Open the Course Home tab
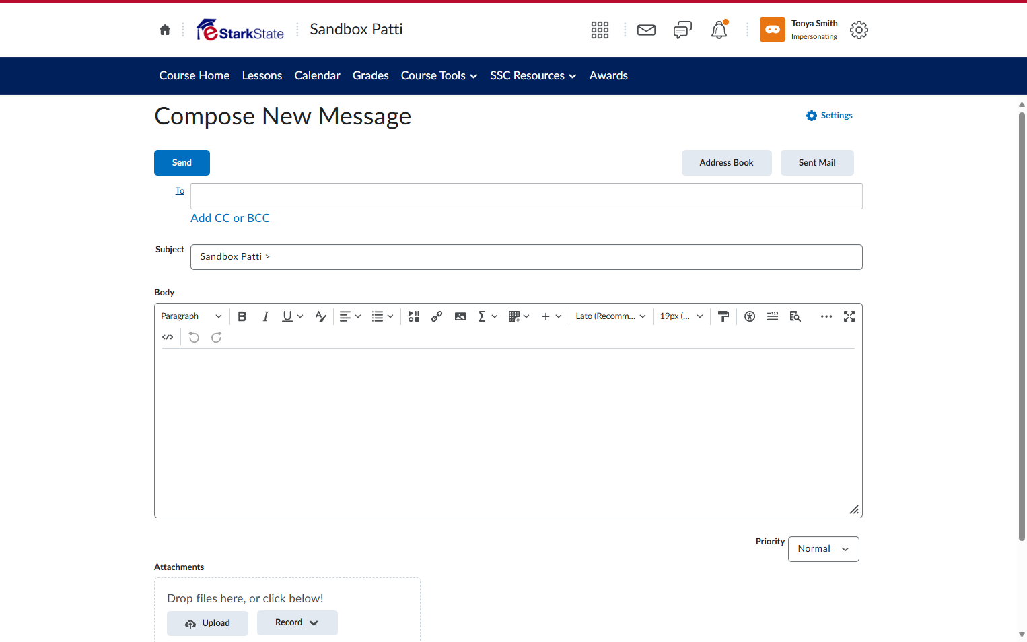 pos(194,76)
